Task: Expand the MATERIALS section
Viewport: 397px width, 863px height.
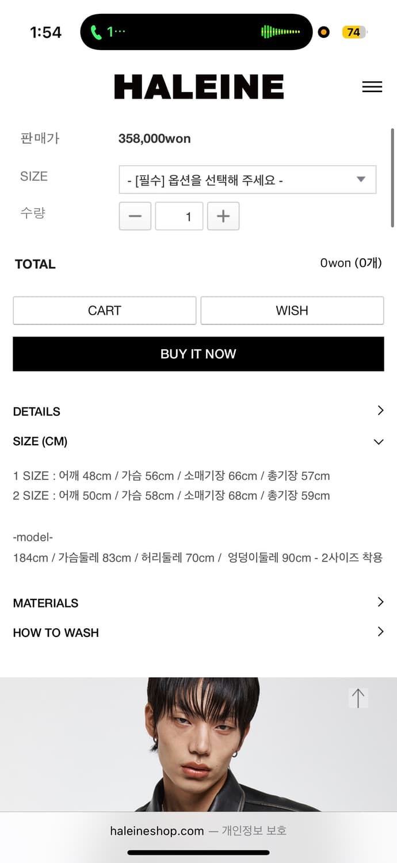Action: (198, 603)
